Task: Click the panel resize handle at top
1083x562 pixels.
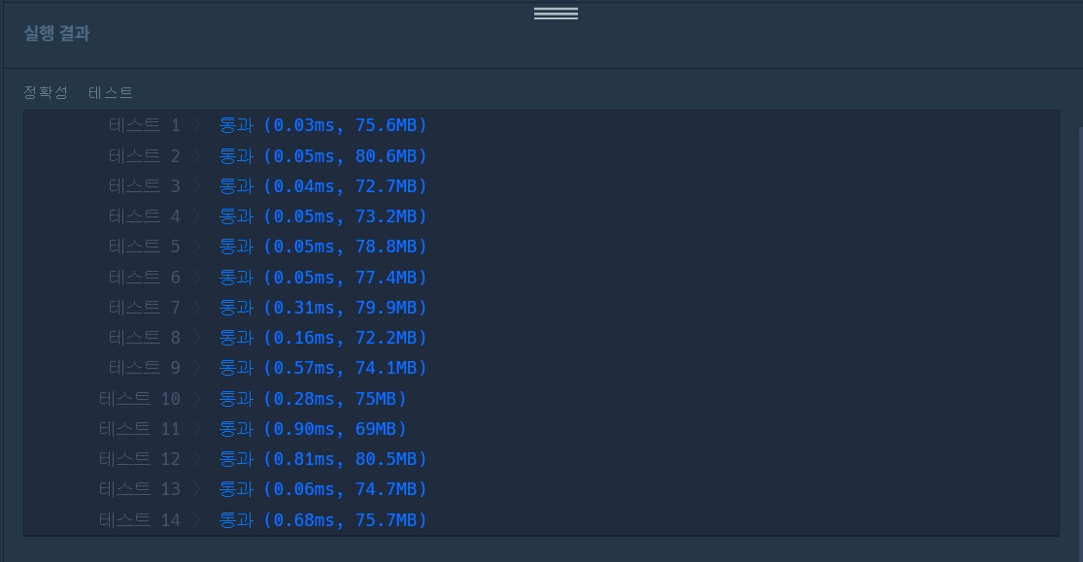Action: tap(556, 14)
